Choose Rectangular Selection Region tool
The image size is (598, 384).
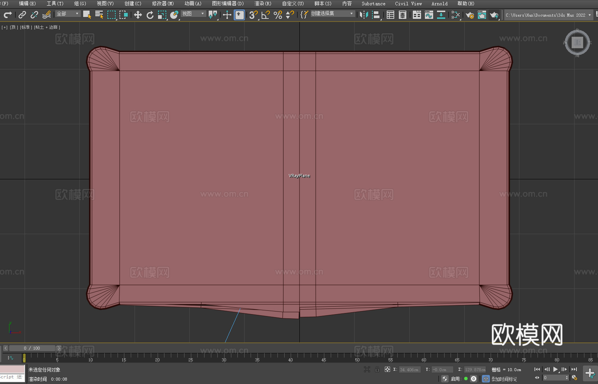[112, 15]
